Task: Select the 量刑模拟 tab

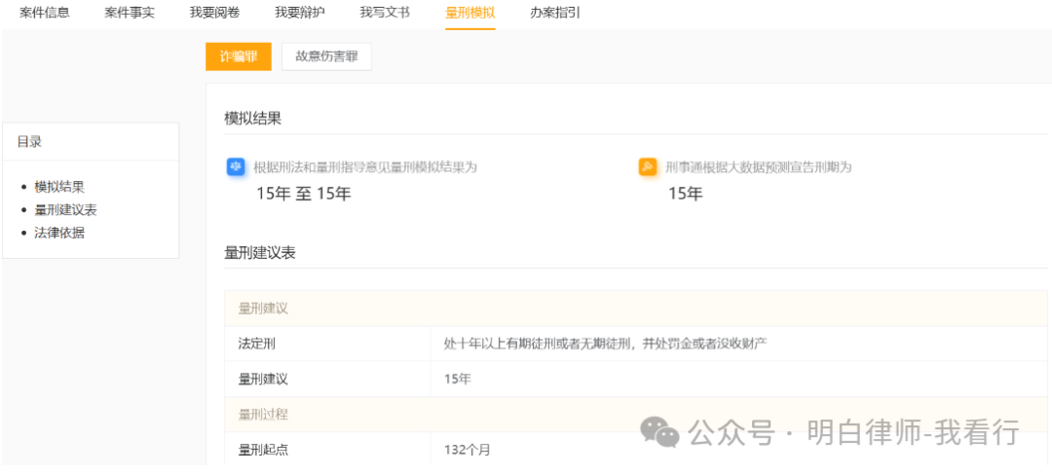Action: [470, 13]
